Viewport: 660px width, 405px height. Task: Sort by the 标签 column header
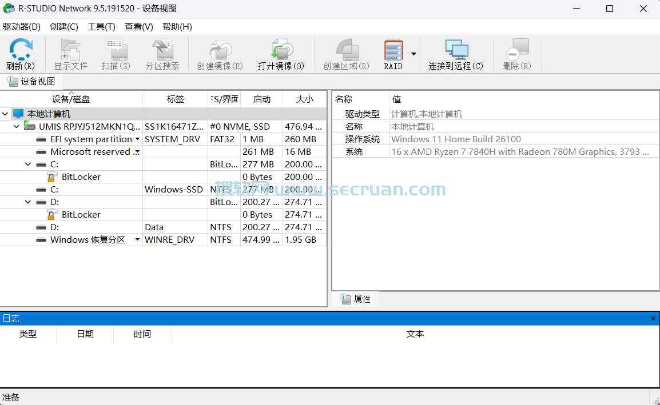[176, 99]
